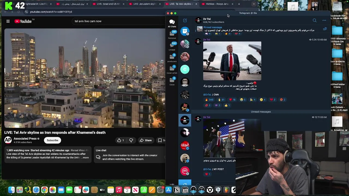349x196 pixels.
Task: Open App Store from the Dock
Action: click(169, 190)
